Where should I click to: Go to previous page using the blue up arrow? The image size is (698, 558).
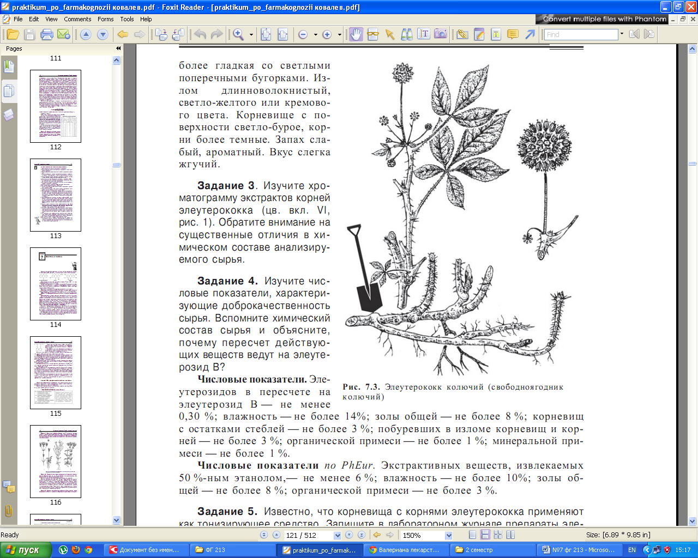(x=86, y=34)
